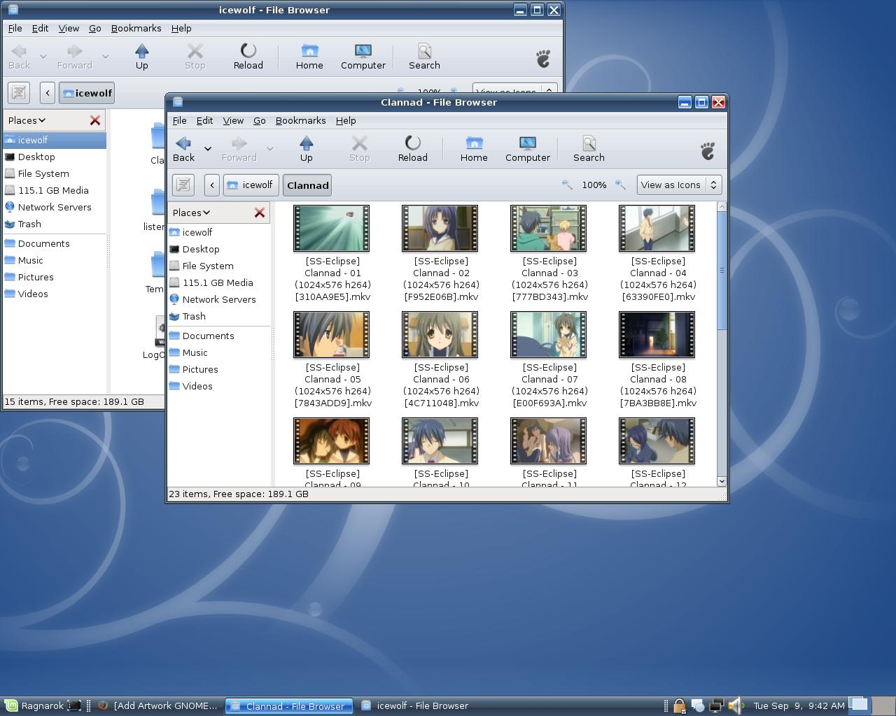Select Clannad - 06 video thumbnail
Viewport: 896px width, 716px height.
(440, 334)
